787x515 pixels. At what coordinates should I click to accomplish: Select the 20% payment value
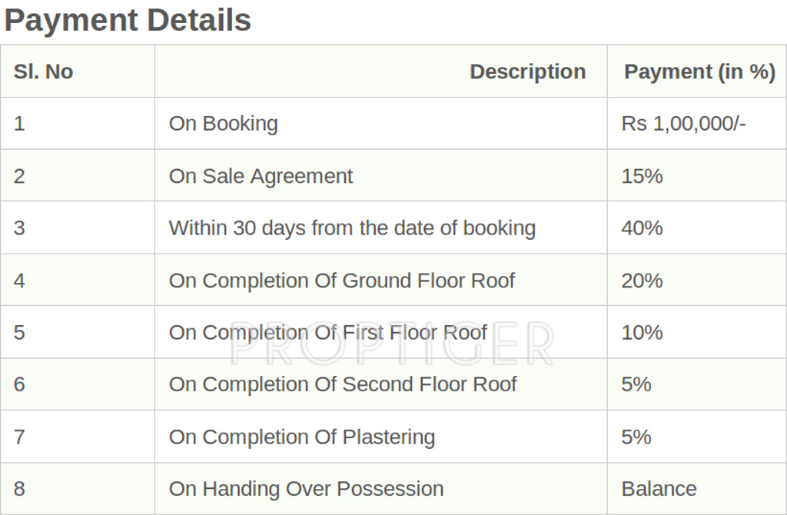pos(642,281)
